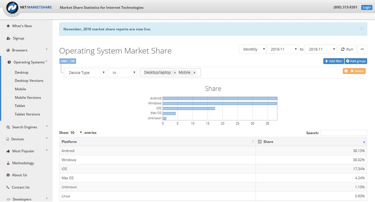Click the info icon beside About Us
375x202 pixels.
(8, 175)
